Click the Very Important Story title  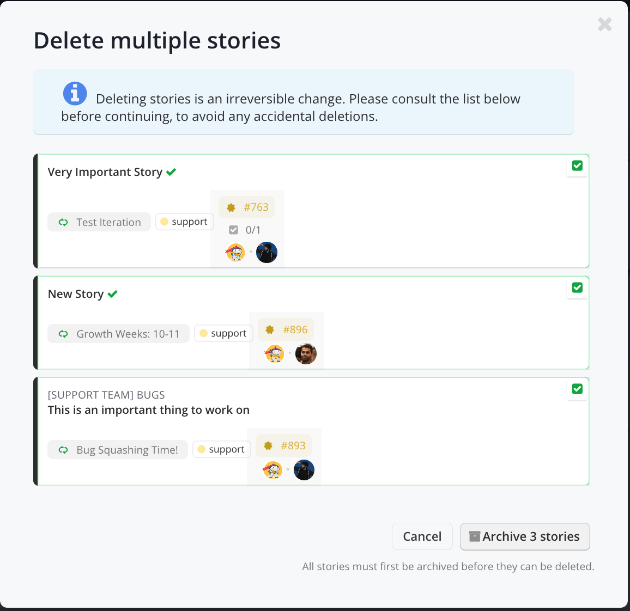(105, 172)
